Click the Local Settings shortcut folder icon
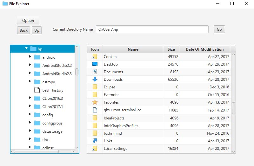This screenshot has width=254, height=166. coord(95,148)
